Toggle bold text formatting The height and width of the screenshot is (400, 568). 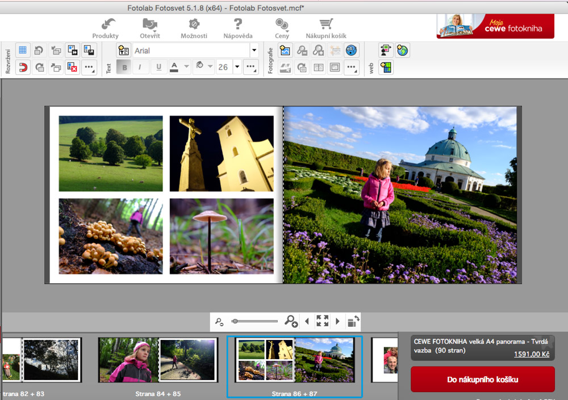click(123, 68)
